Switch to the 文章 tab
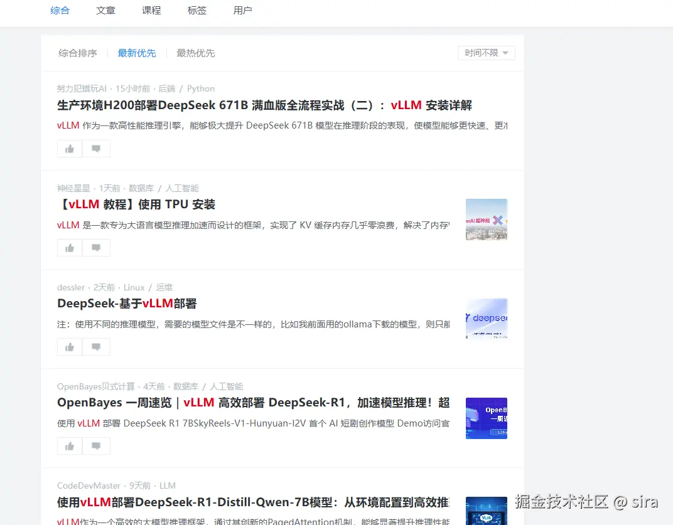Image resolution: width=673 pixels, height=525 pixels. 105,10
